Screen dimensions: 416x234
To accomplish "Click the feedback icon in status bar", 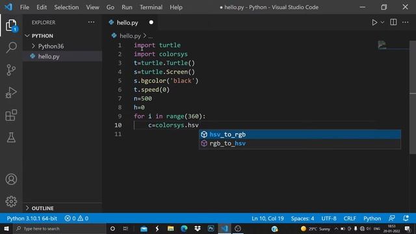I will (x=391, y=218).
